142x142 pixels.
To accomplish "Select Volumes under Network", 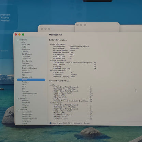I will pos(26,105).
